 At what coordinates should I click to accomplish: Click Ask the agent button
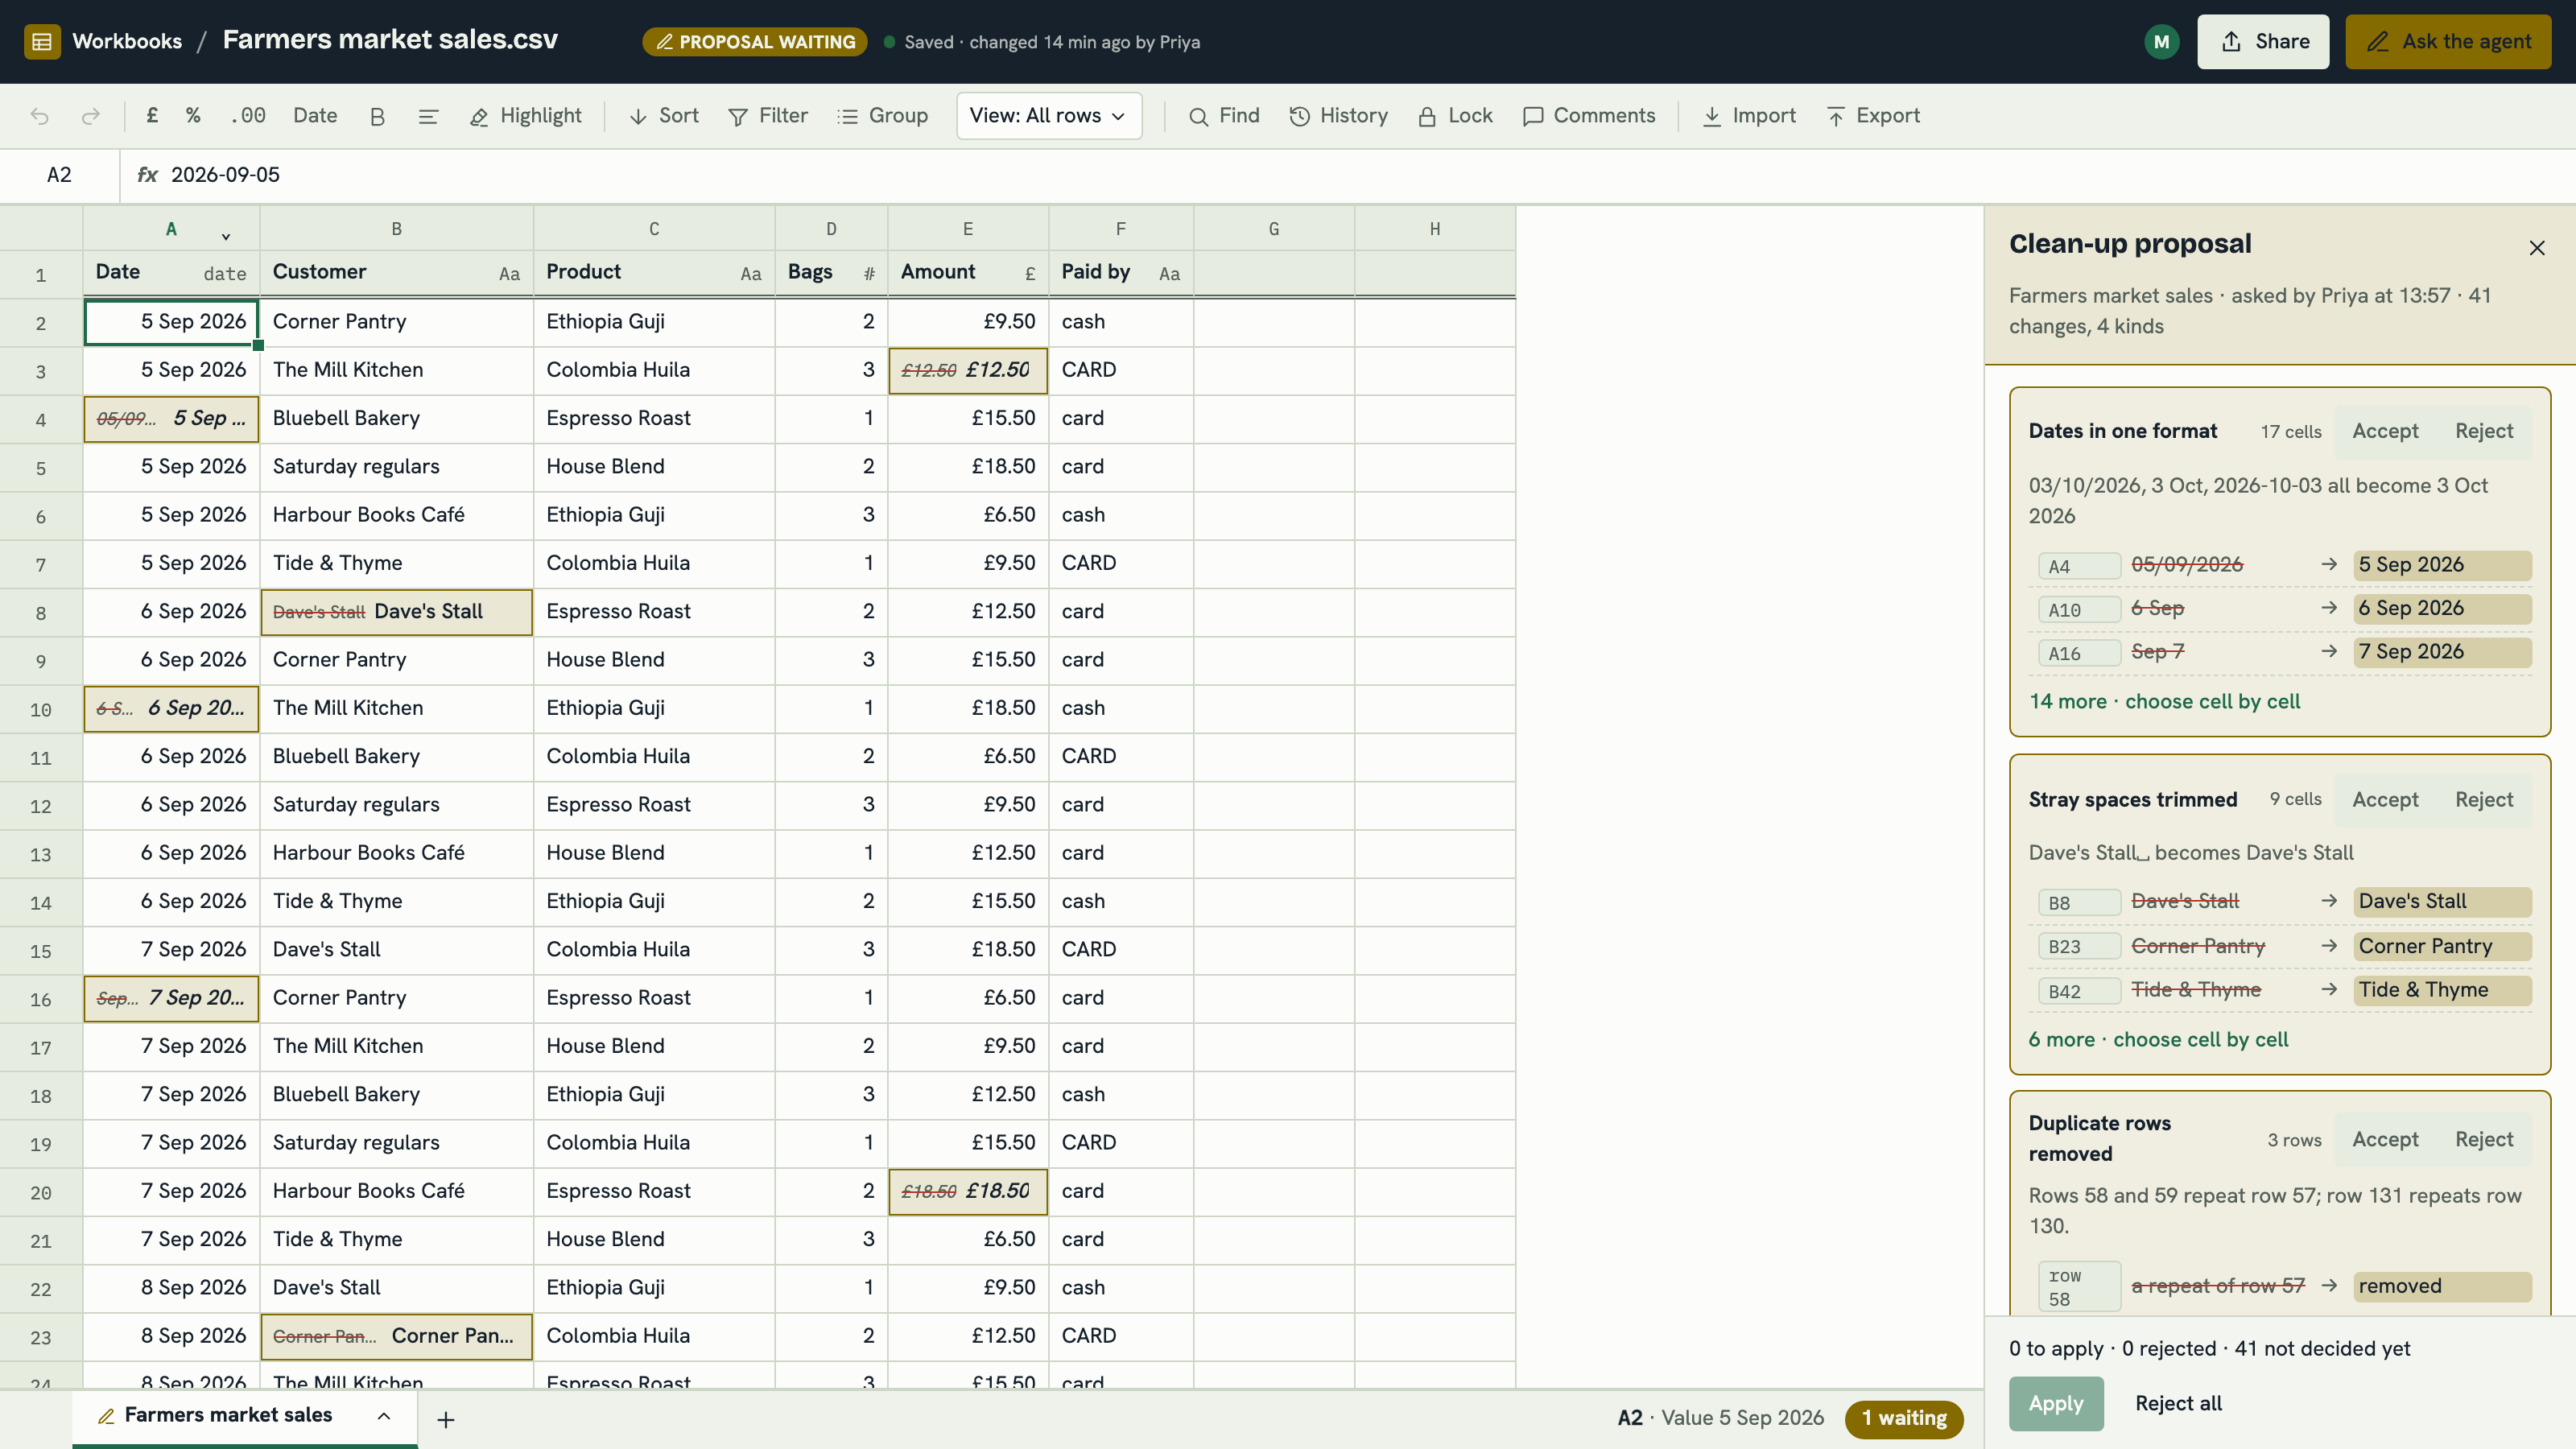click(x=2448, y=41)
